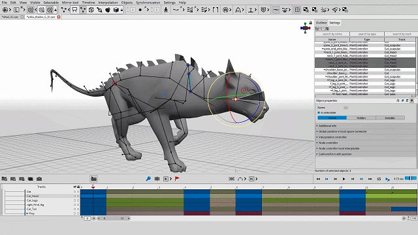The width and height of the screenshot is (418, 235).
Task: Click the wireframe cube view icon
Action: tap(91, 10)
